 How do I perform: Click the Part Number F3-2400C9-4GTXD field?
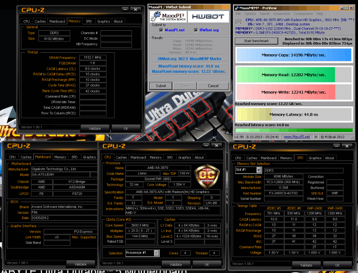[x=284, y=193]
